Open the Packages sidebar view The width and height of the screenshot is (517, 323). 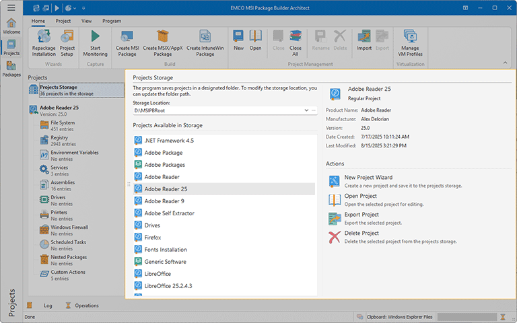click(11, 69)
